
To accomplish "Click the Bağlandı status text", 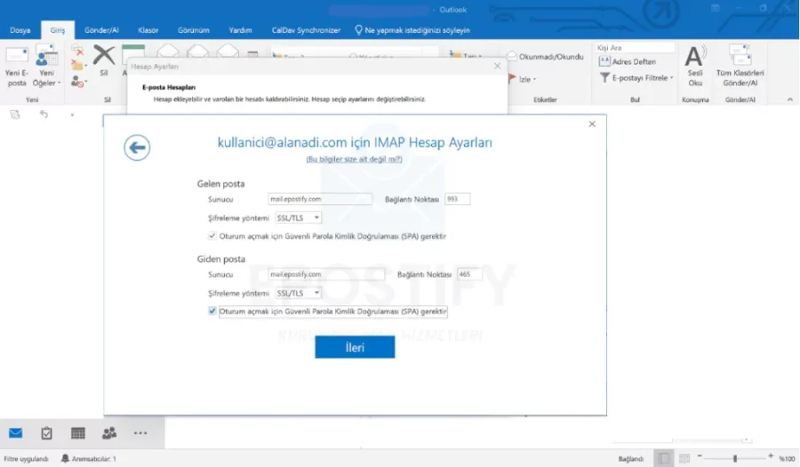I will pyautogui.click(x=630, y=459).
